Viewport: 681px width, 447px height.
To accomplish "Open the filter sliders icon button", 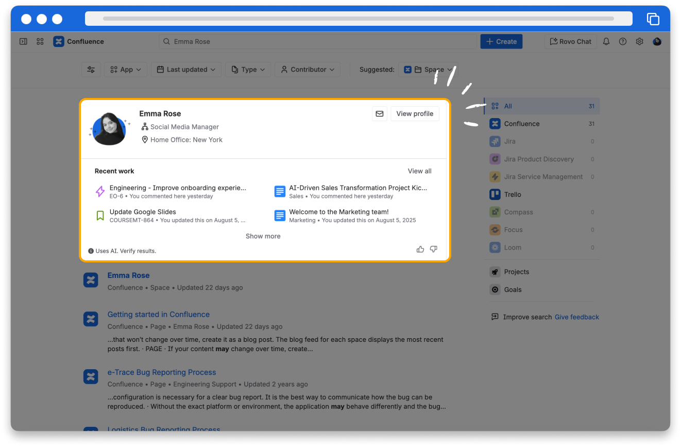I will [x=91, y=70].
